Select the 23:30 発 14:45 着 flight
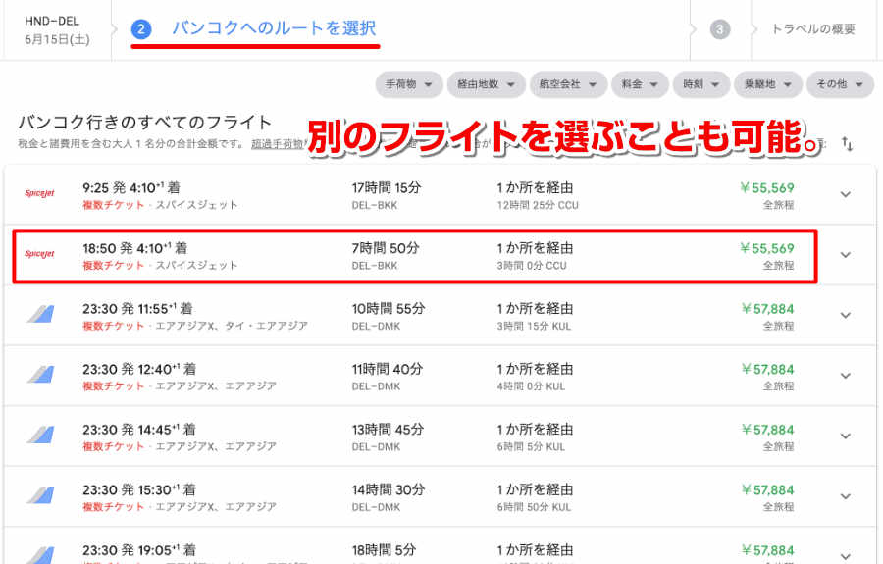883x564 pixels. click(440, 436)
